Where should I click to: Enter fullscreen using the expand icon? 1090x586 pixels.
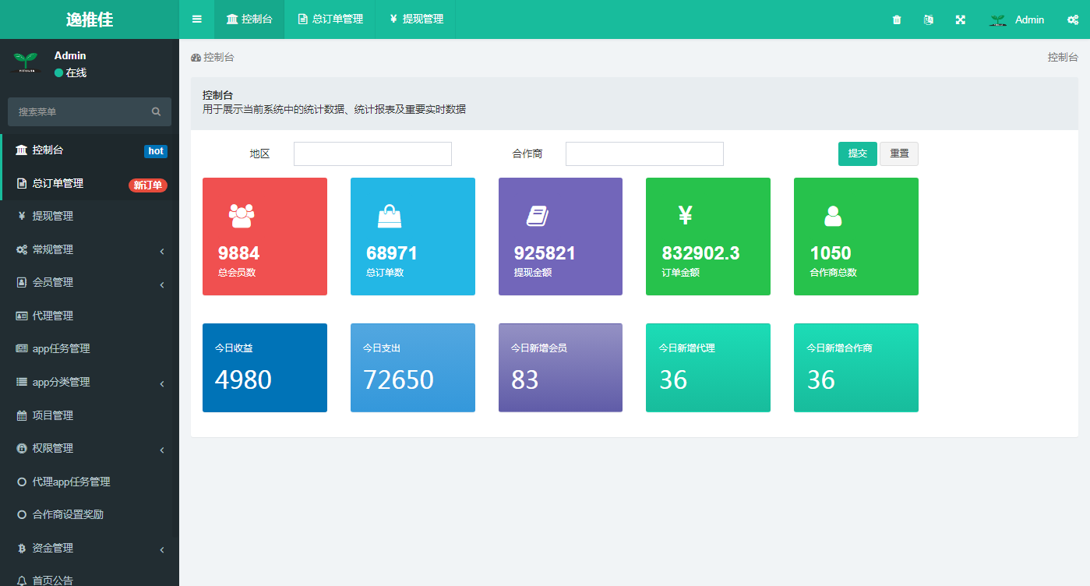tap(961, 19)
